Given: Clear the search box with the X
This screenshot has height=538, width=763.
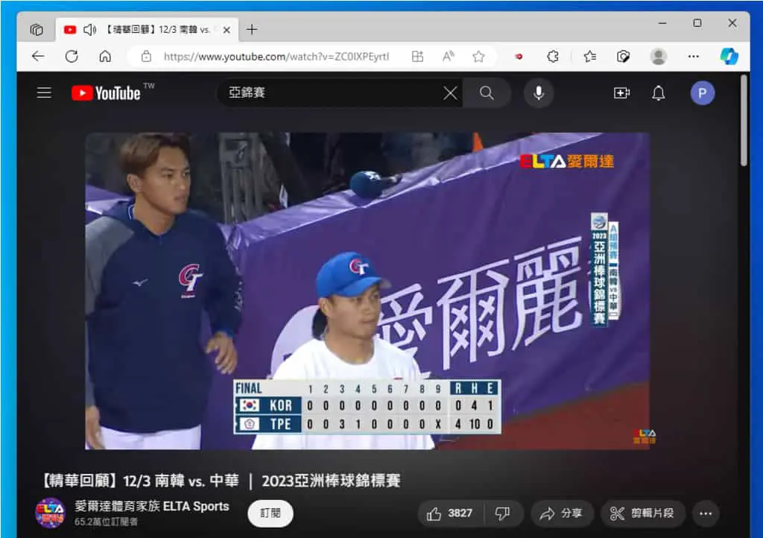Looking at the screenshot, I should click(x=450, y=93).
